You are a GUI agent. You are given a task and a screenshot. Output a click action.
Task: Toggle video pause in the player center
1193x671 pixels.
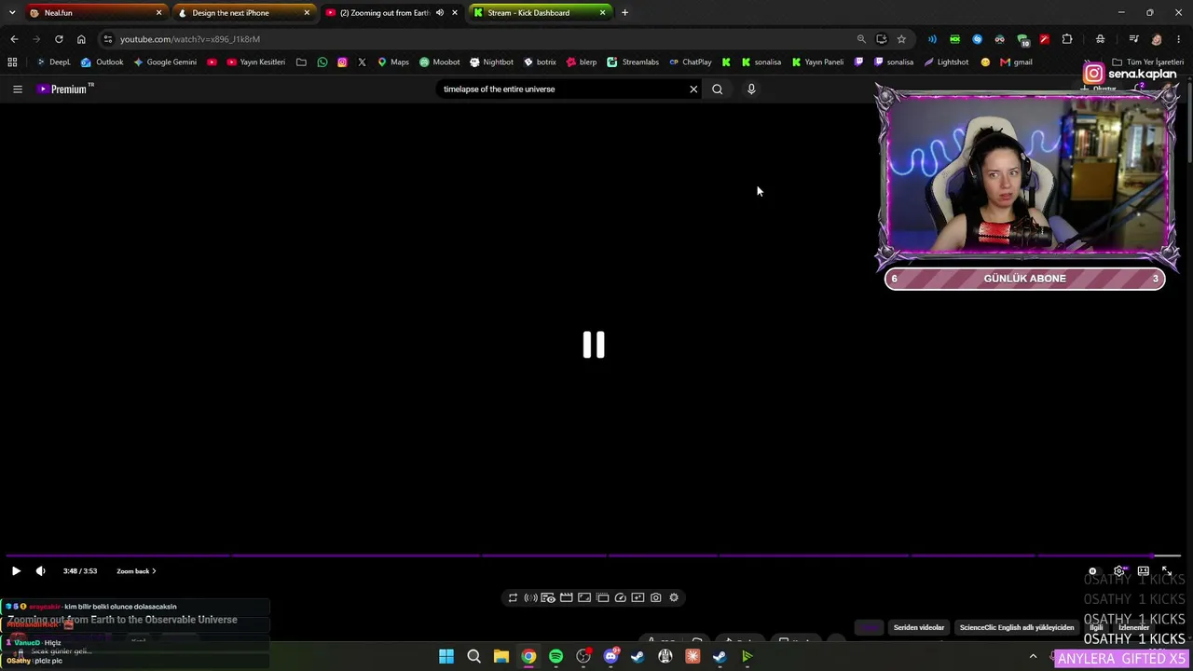594,345
